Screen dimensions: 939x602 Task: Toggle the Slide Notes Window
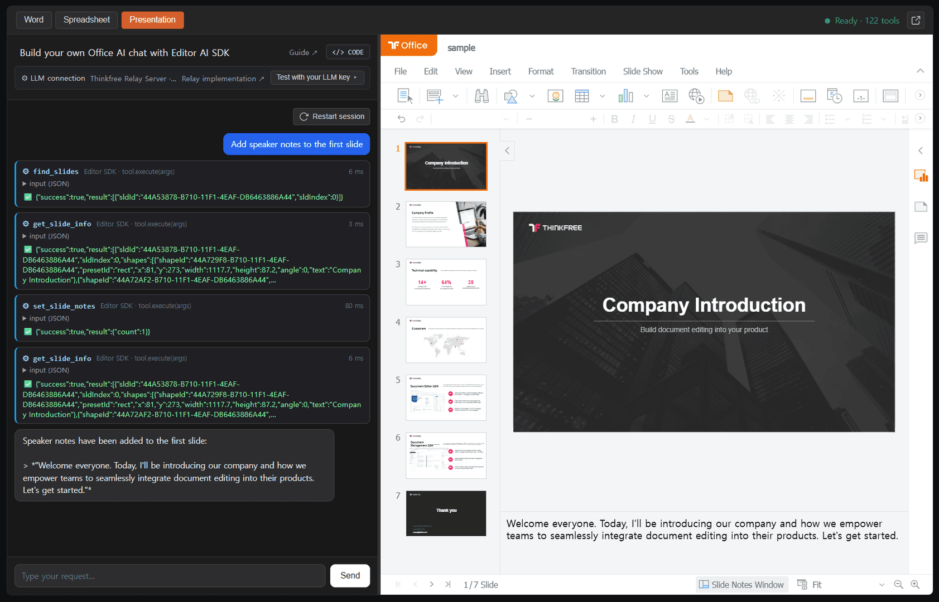[x=741, y=584]
